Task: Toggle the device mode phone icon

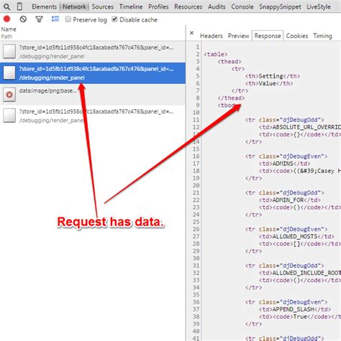Action: click(20, 6)
